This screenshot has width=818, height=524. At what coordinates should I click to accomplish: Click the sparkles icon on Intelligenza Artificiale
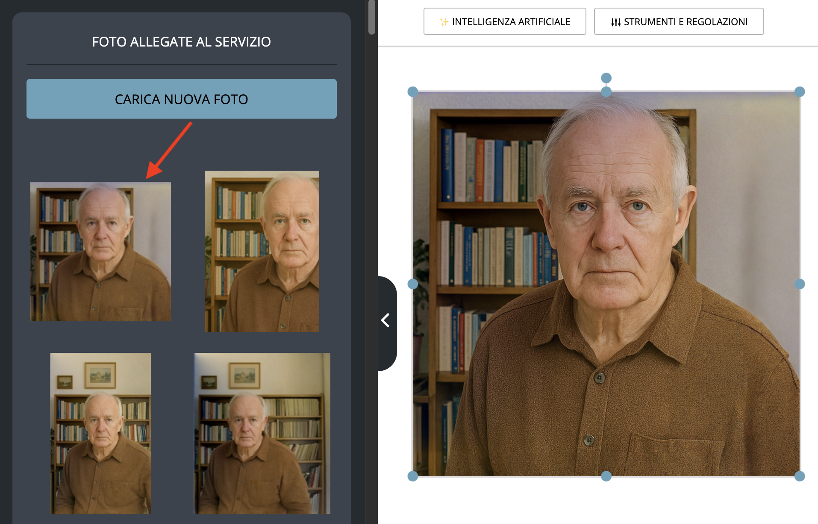[x=443, y=21]
